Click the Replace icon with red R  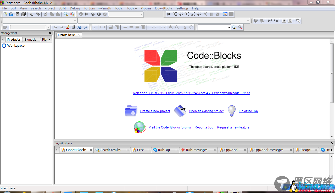pyautogui.click(x=72, y=14)
